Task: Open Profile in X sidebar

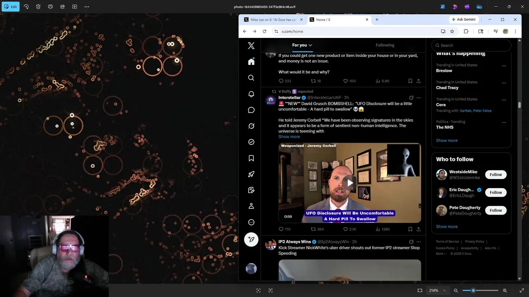Action: (251, 206)
